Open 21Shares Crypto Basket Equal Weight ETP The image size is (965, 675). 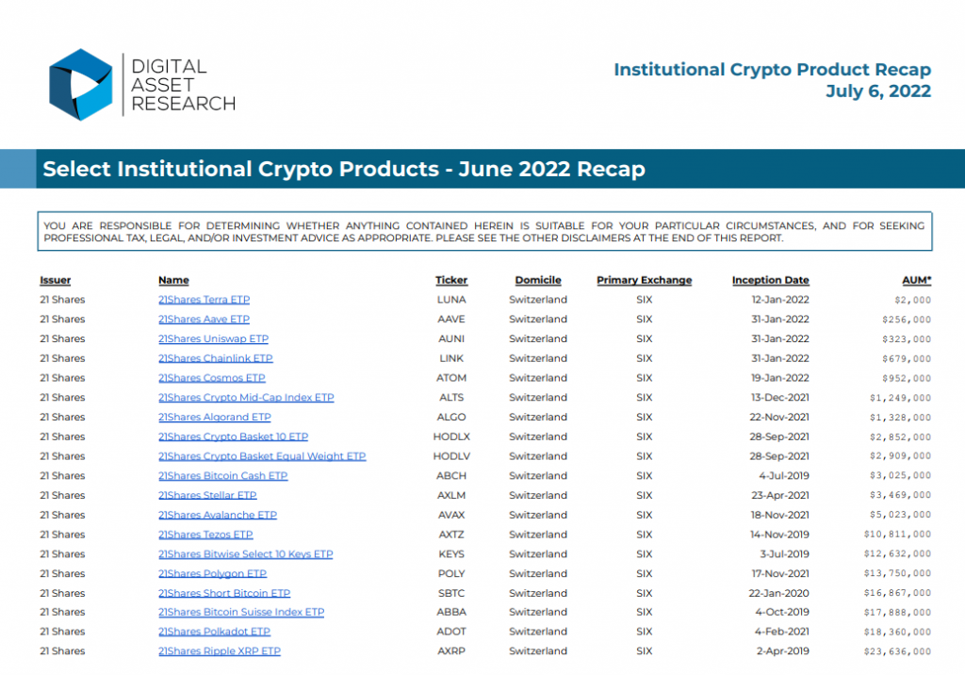coord(262,456)
